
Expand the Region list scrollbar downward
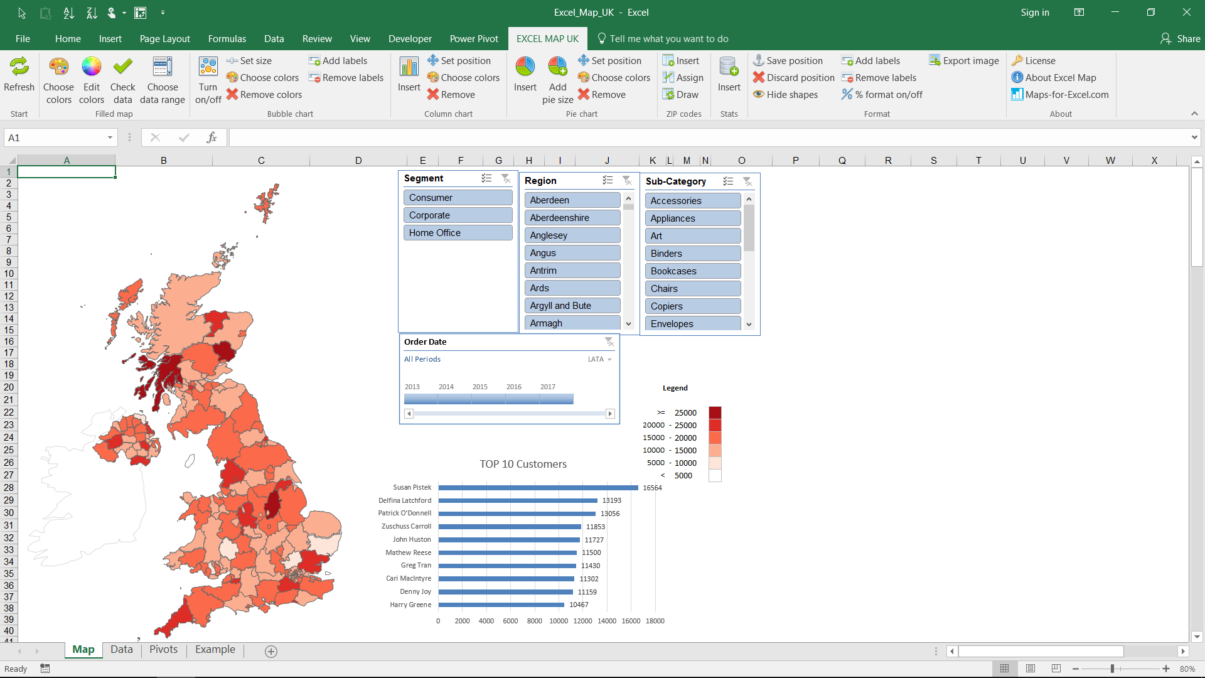pyautogui.click(x=628, y=323)
